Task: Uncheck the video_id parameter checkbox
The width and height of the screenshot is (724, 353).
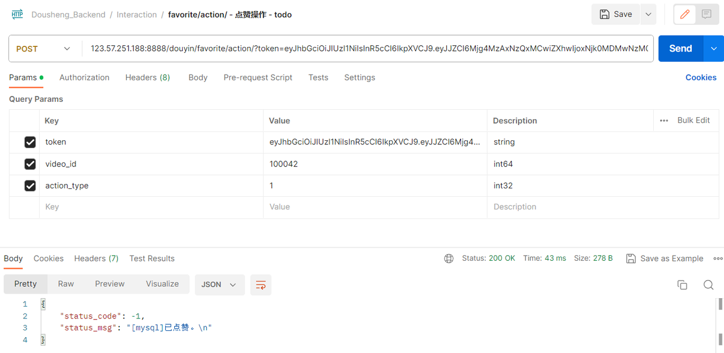Action: coord(30,164)
